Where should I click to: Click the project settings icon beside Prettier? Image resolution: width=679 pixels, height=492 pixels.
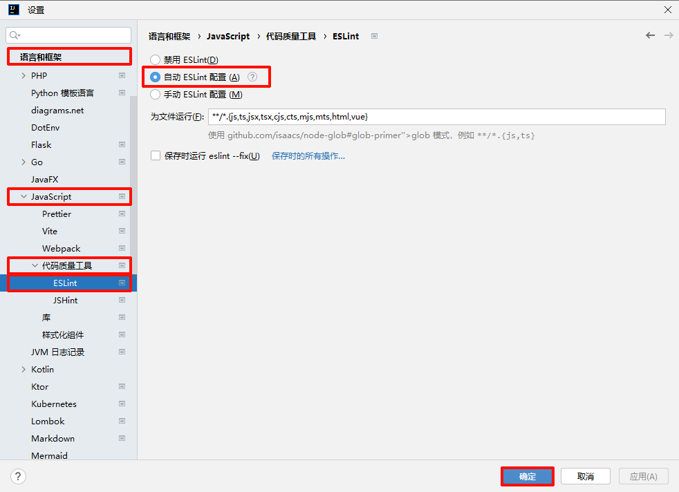[122, 214]
